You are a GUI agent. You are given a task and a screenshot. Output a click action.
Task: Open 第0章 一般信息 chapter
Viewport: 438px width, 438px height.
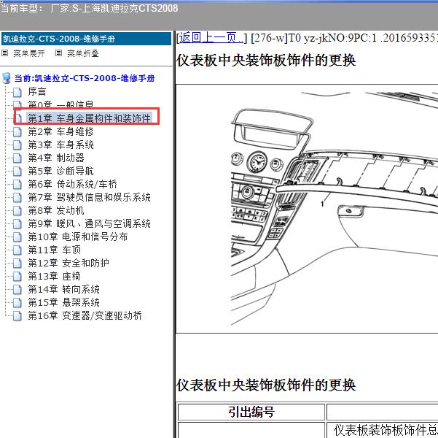click(60, 105)
